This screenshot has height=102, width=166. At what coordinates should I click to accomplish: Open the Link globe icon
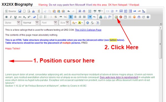101,17
